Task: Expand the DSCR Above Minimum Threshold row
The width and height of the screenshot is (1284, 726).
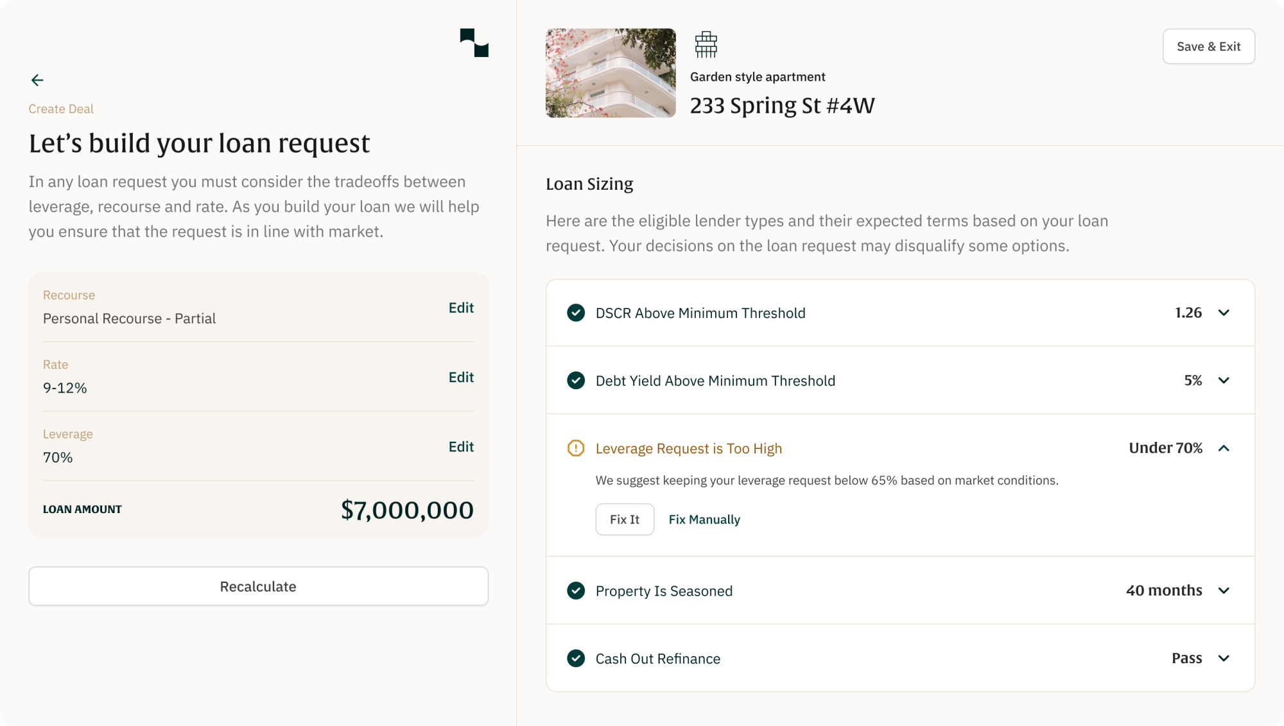Action: pyautogui.click(x=1224, y=313)
